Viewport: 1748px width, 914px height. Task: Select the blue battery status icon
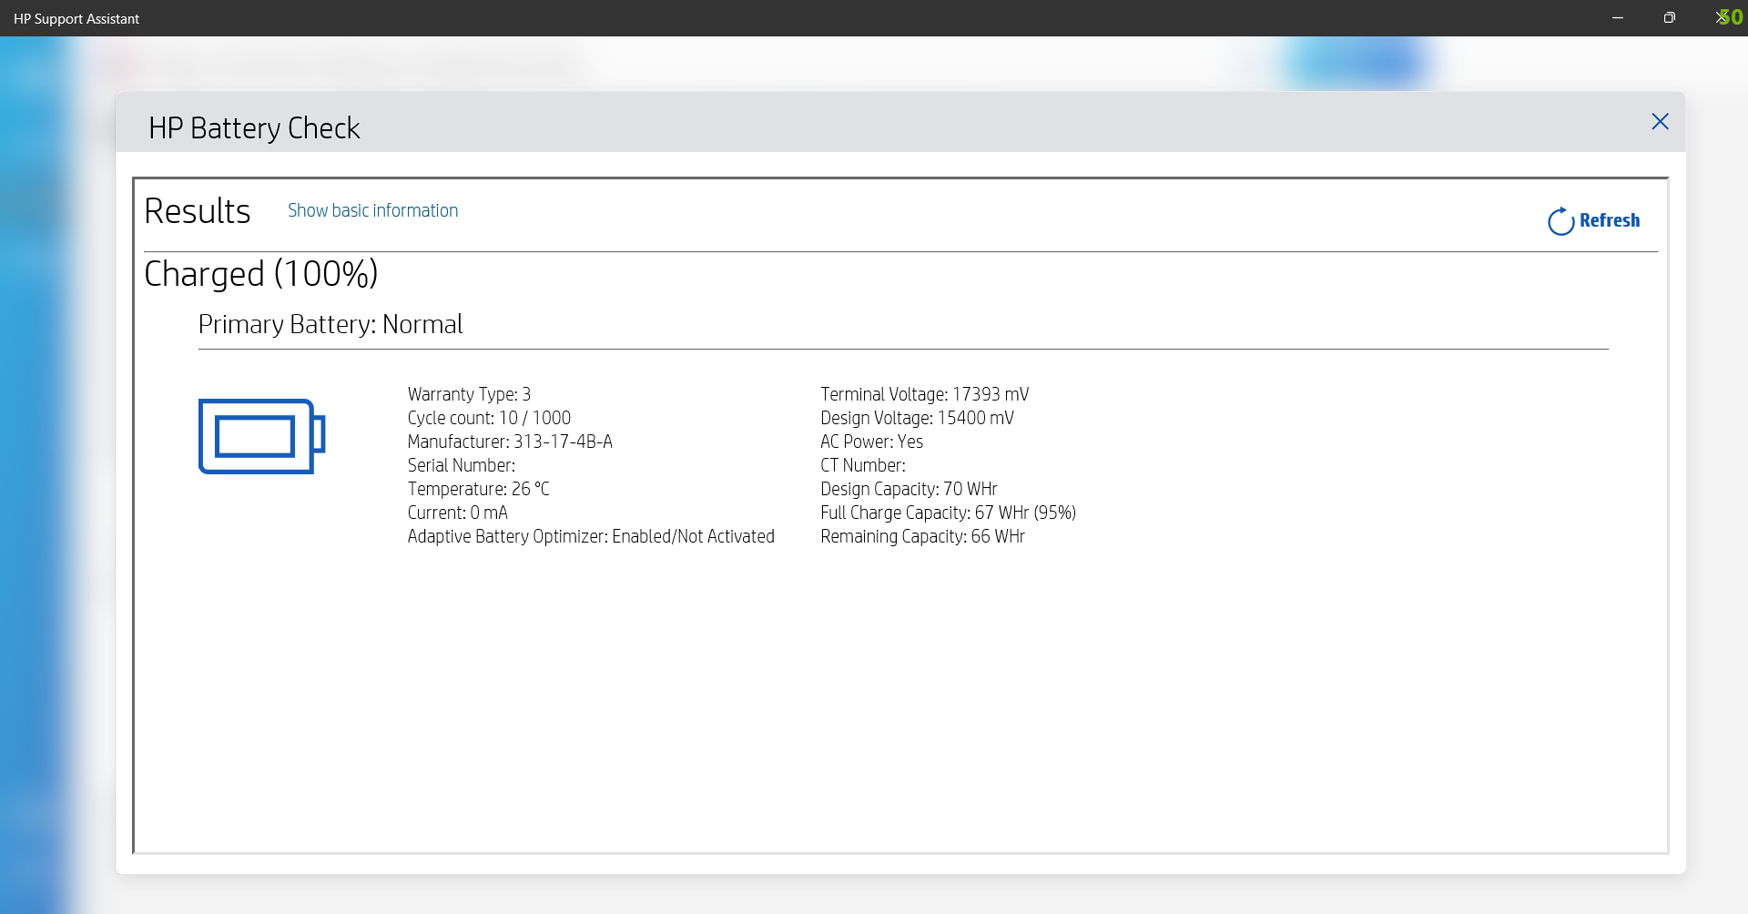[x=260, y=436]
